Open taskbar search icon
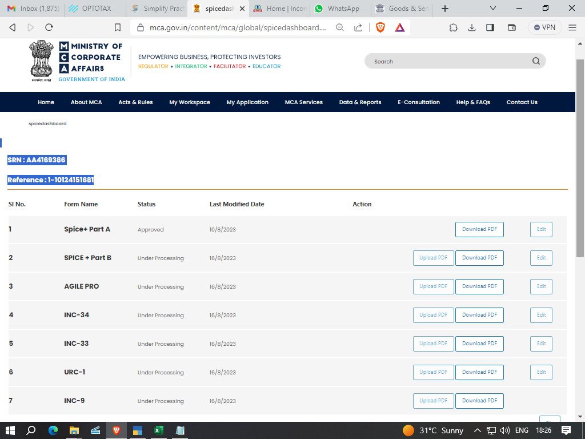The height and width of the screenshot is (439, 585). coord(31,430)
